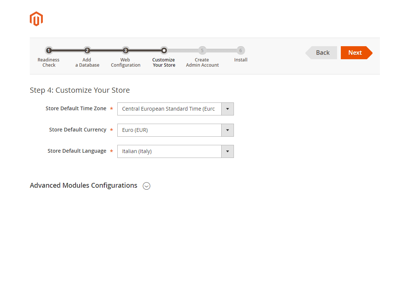Click the step 6 Install circle

(241, 50)
